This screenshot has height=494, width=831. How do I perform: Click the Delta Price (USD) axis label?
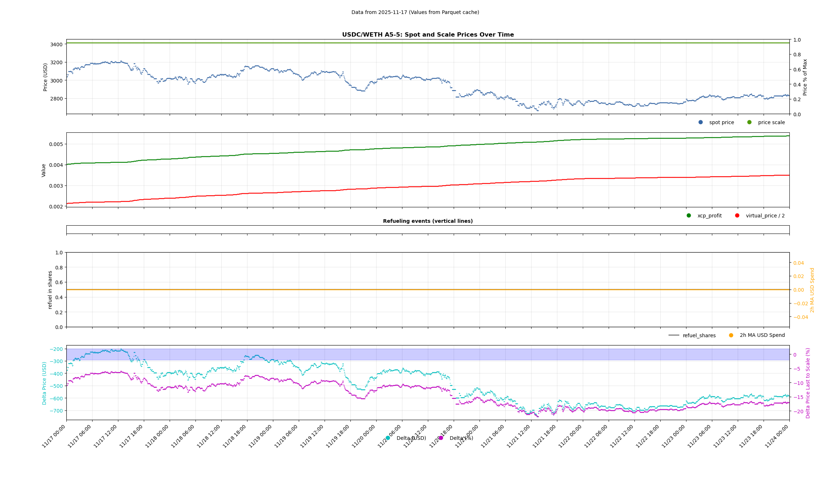coord(44,383)
